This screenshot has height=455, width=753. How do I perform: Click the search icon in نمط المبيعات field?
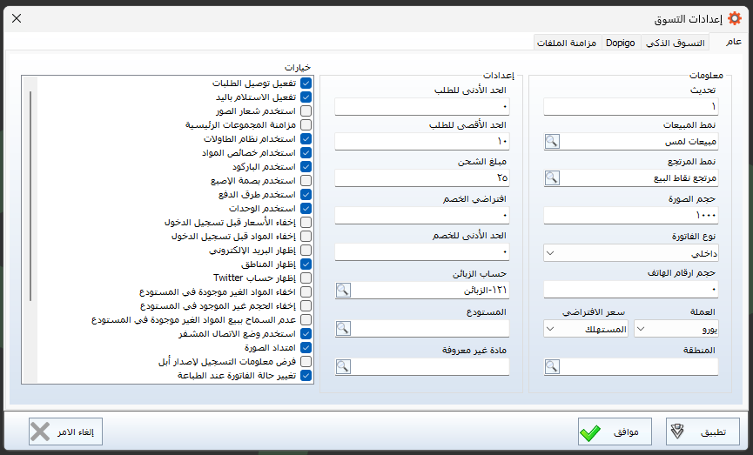click(552, 141)
